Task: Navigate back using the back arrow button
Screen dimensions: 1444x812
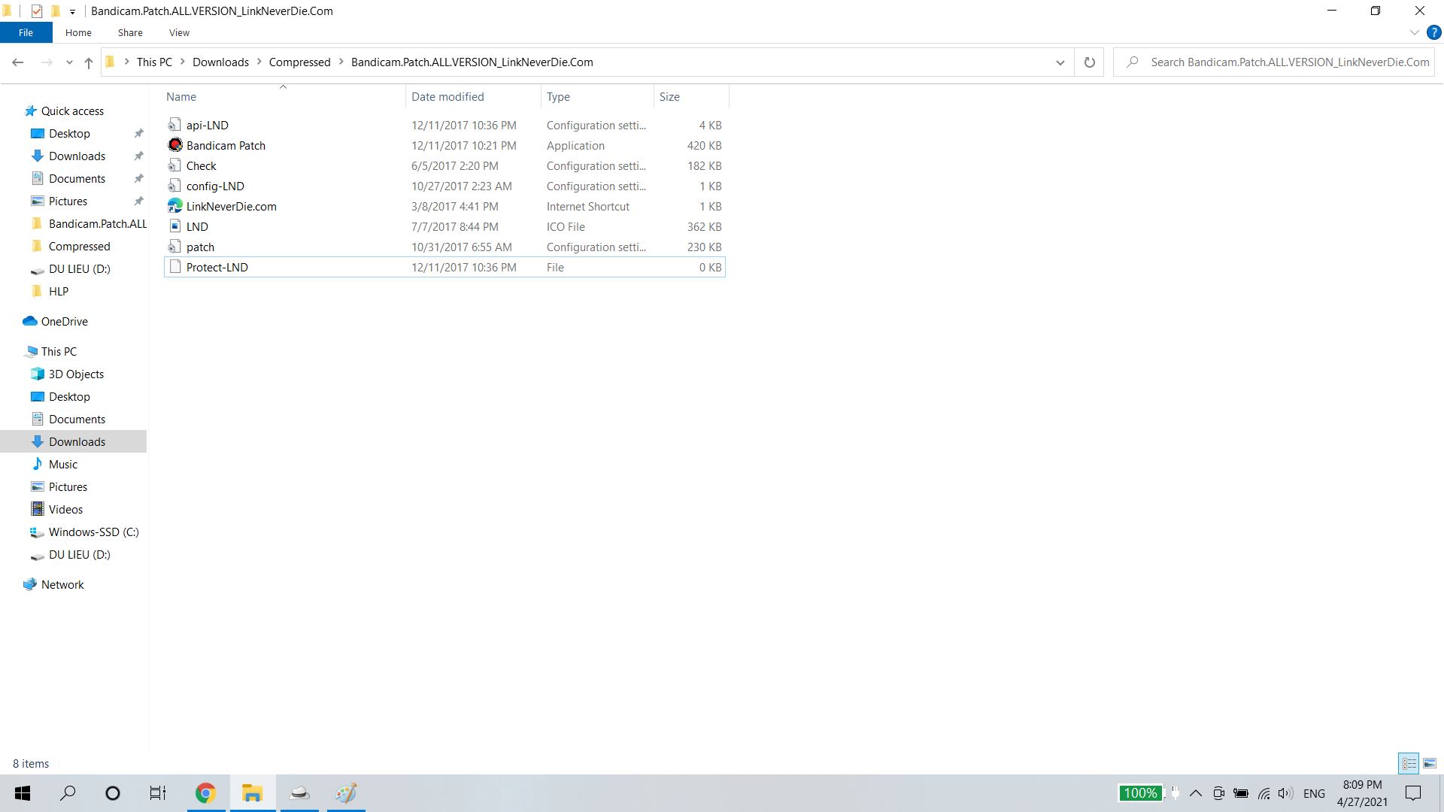Action: 18,62
